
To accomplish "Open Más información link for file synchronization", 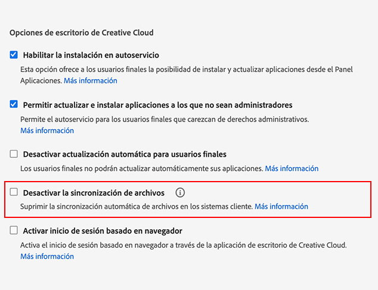I will [x=281, y=207].
